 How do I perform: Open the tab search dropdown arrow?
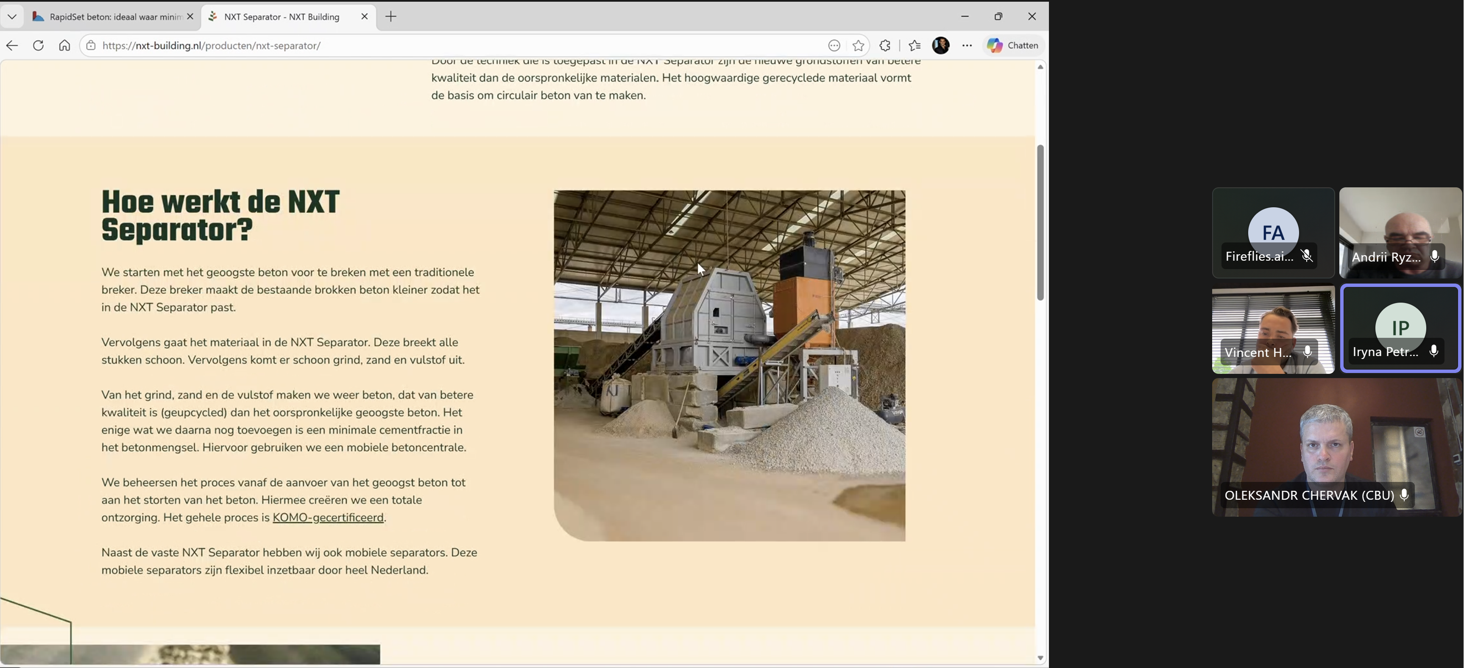12,17
